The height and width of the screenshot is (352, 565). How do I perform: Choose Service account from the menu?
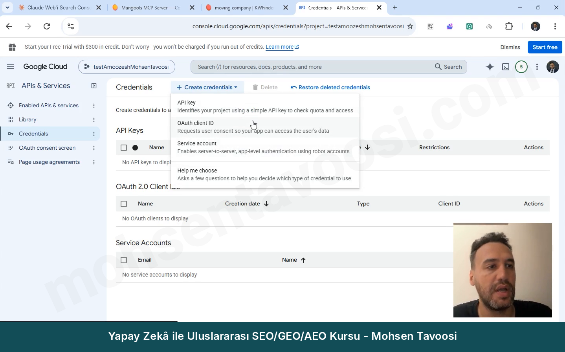[x=265, y=147]
